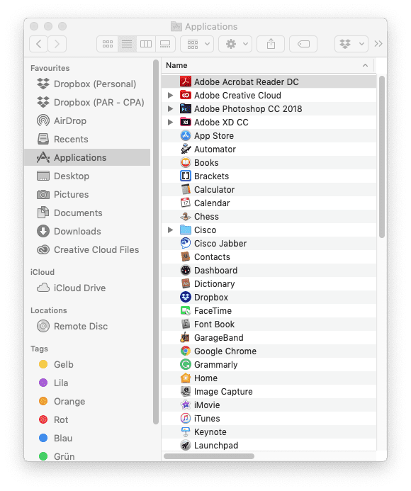
Task: Open Documents from the sidebar
Action: (x=87, y=213)
